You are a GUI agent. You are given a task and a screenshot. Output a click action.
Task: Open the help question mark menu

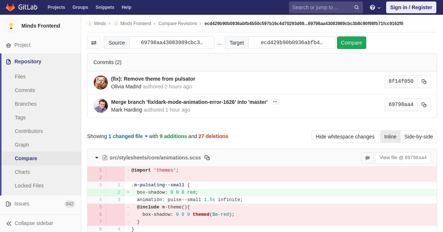(x=375, y=7)
